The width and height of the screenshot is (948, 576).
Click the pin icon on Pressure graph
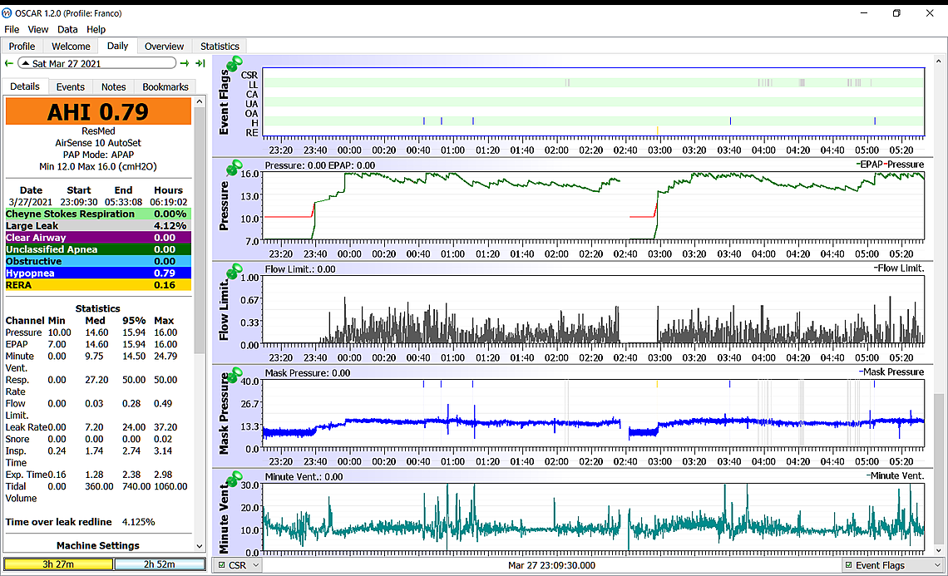pyautogui.click(x=235, y=167)
